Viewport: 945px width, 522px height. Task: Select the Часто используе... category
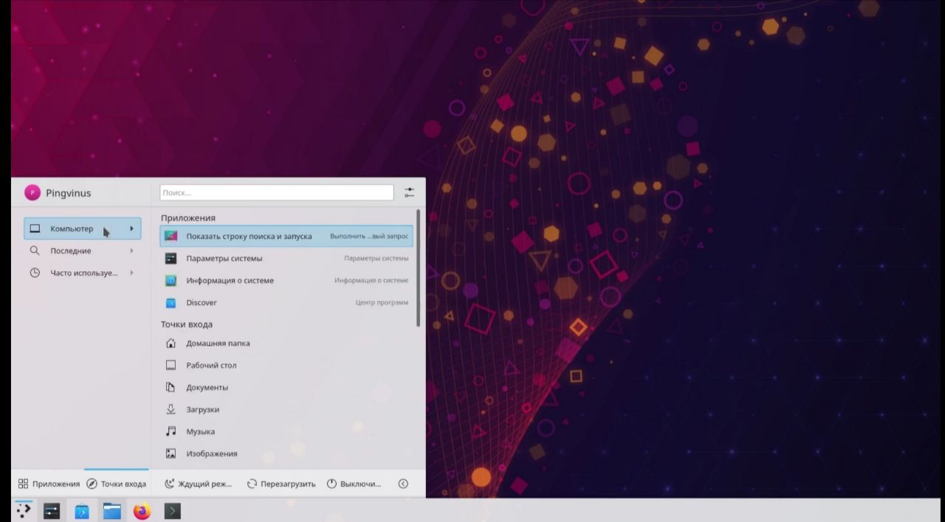pos(83,273)
